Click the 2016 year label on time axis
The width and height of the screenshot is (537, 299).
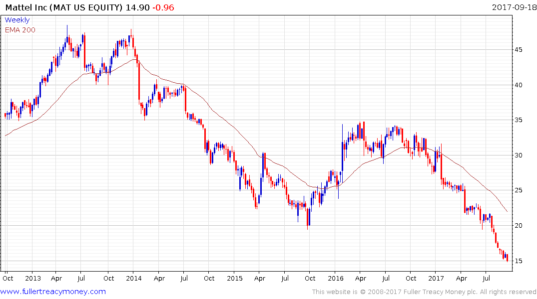pos(336,278)
